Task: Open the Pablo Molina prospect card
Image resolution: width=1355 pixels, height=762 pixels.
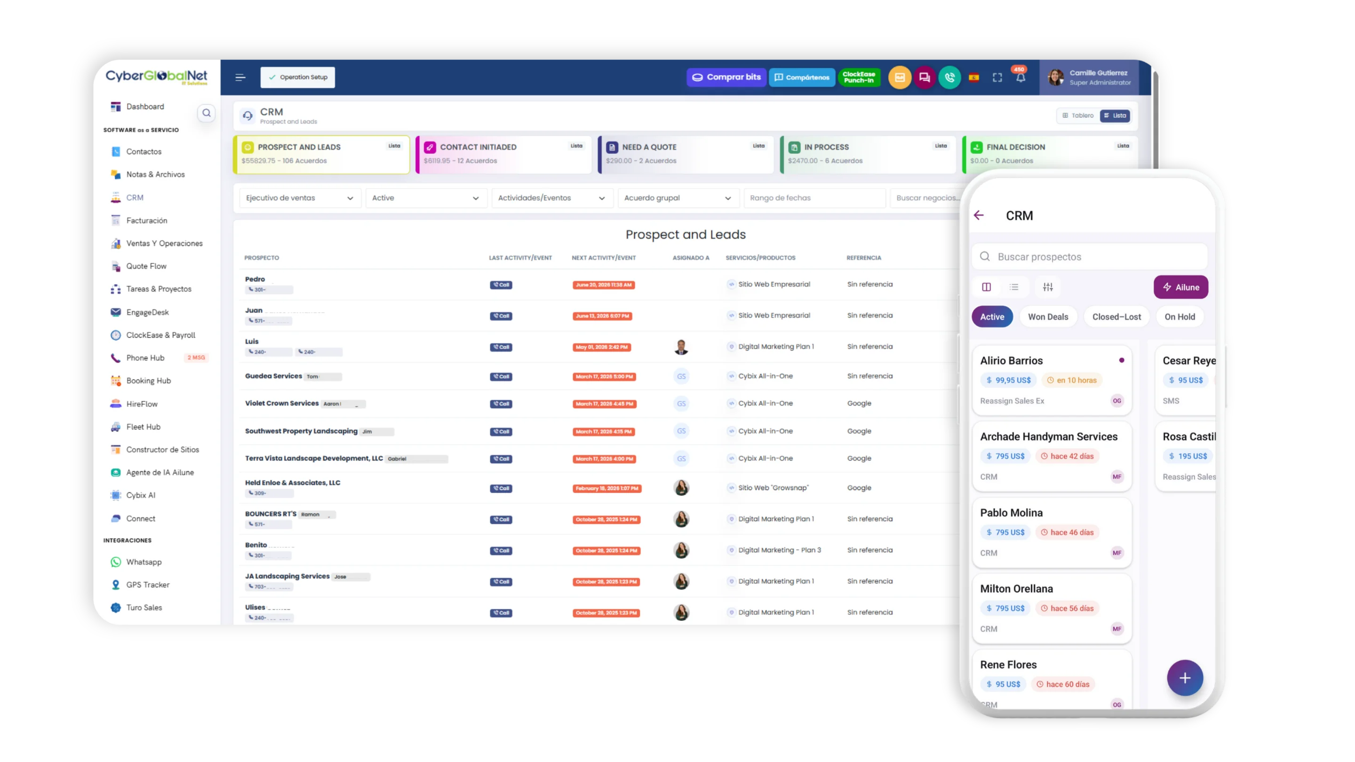Action: 1052,533
